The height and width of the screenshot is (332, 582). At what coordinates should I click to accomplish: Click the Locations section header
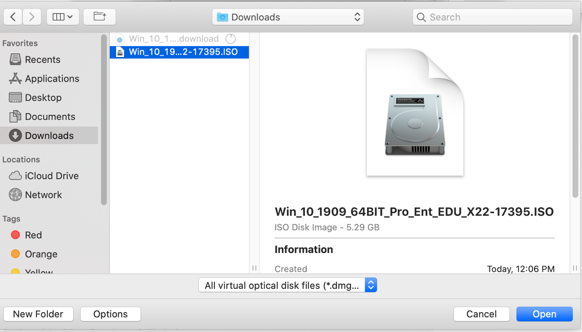[x=21, y=159]
